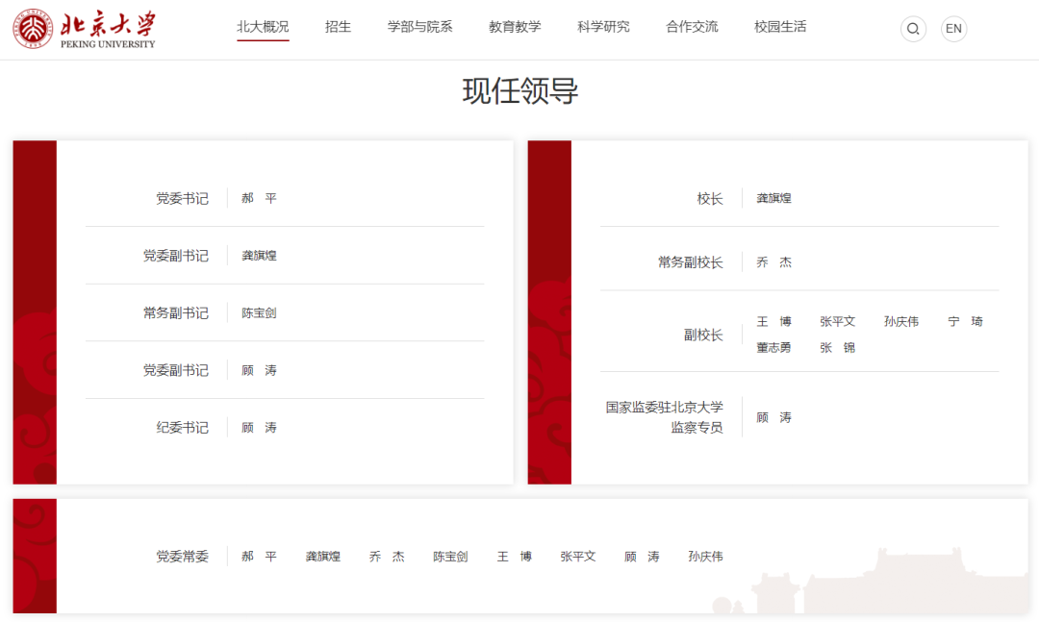Select 张锦 in the 副校长 row
The height and width of the screenshot is (622, 1039).
click(x=838, y=347)
